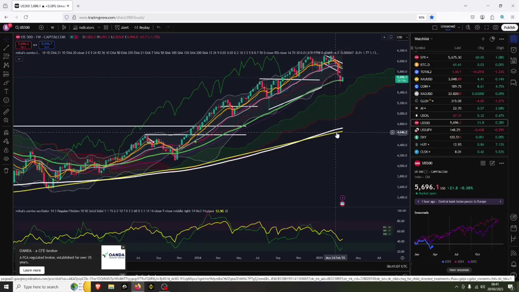Click the add symbol compare plus icon
Viewport: 519px width, 292px height.
(x=41, y=28)
